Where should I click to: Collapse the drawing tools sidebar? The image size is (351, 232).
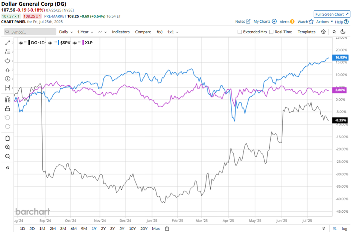(x=7, y=168)
